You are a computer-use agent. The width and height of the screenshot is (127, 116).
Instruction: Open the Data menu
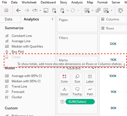click(x=14, y=2)
